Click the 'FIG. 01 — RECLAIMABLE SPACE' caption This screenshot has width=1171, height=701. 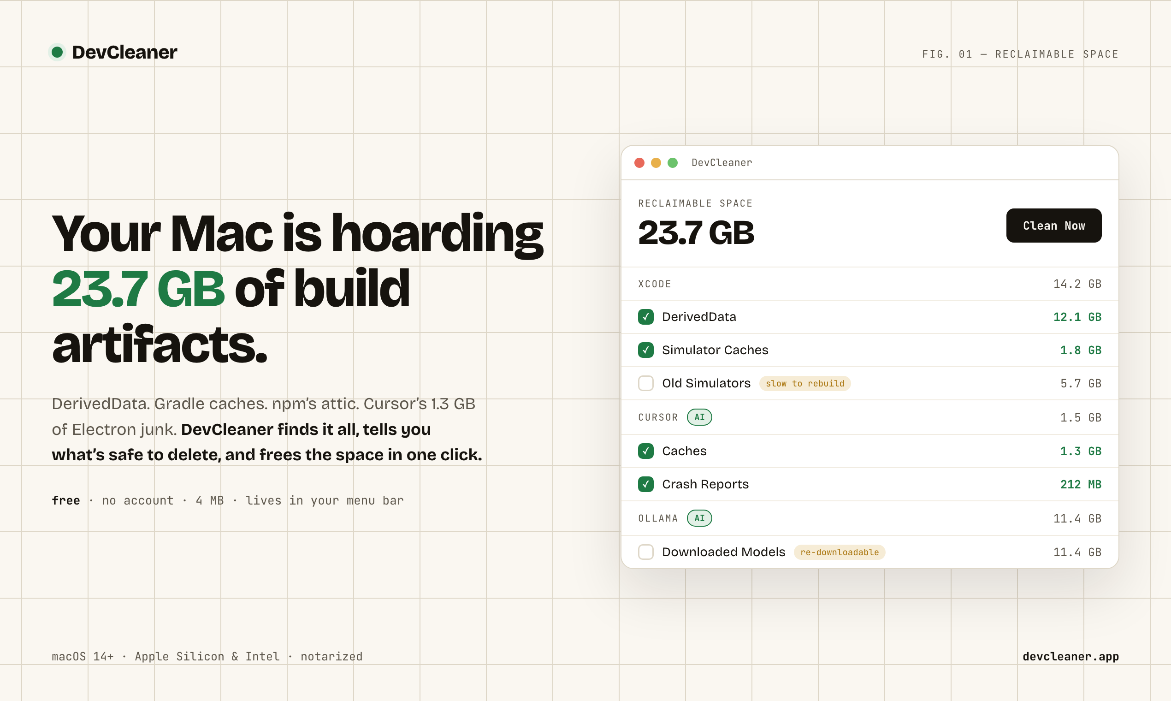coord(1020,54)
